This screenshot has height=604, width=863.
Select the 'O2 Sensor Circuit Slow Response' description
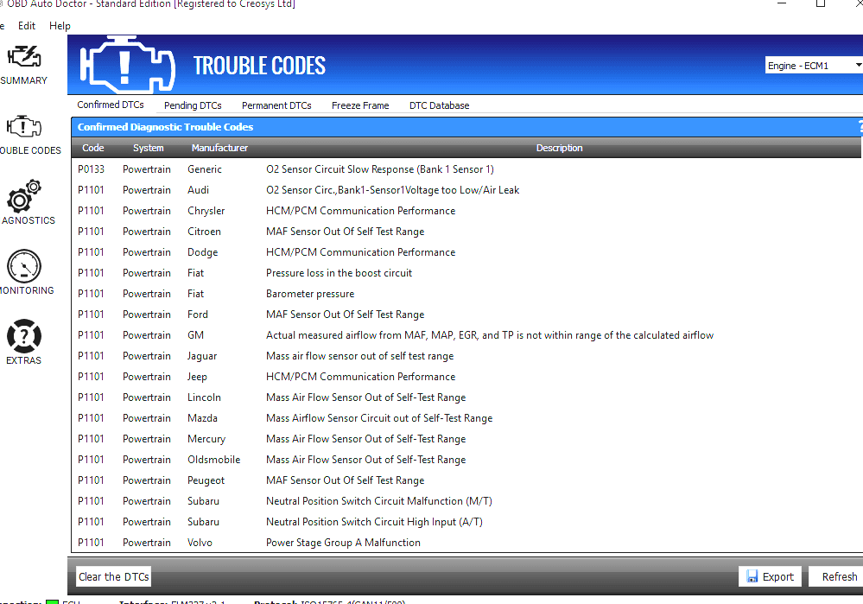pyautogui.click(x=380, y=169)
